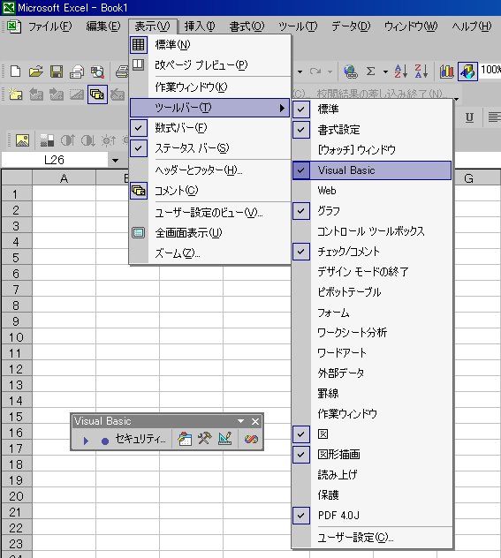Open the undo history dropdown arrow

[300, 72]
